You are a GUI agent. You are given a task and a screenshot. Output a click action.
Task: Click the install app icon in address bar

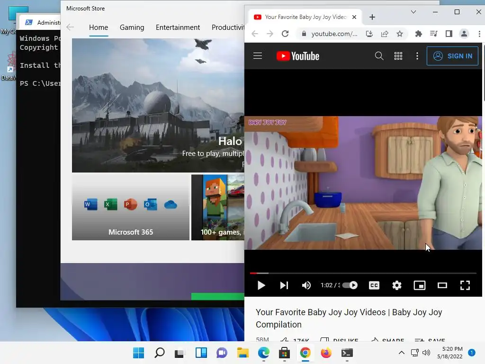(x=369, y=34)
